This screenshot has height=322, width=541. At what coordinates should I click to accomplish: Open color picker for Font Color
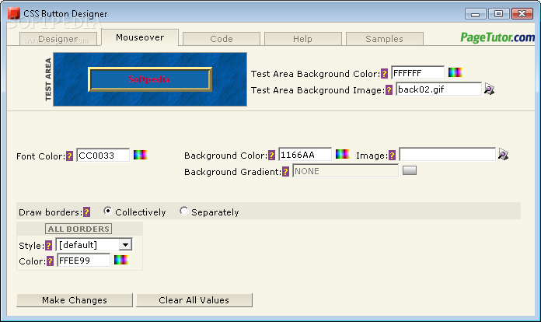[141, 155]
